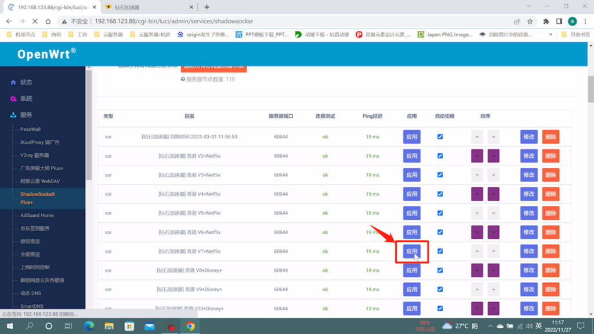Viewport: 594px width, 334px height.
Task: Move 香港 V4+Netflix node up
Action: (x=477, y=194)
